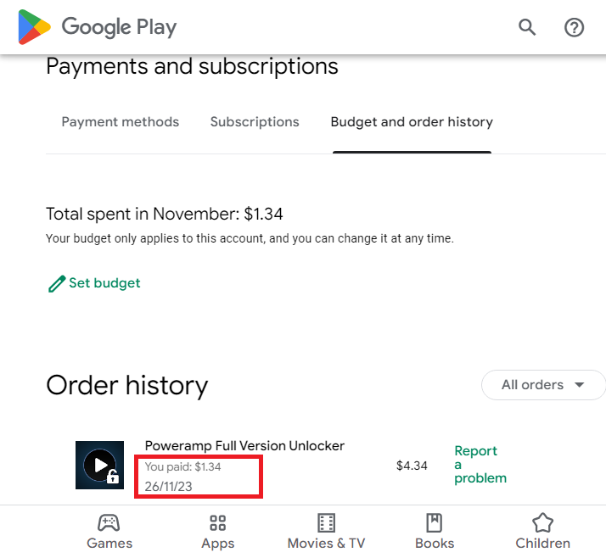Click the Set budget link
The image size is (606, 558).
click(x=104, y=283)
